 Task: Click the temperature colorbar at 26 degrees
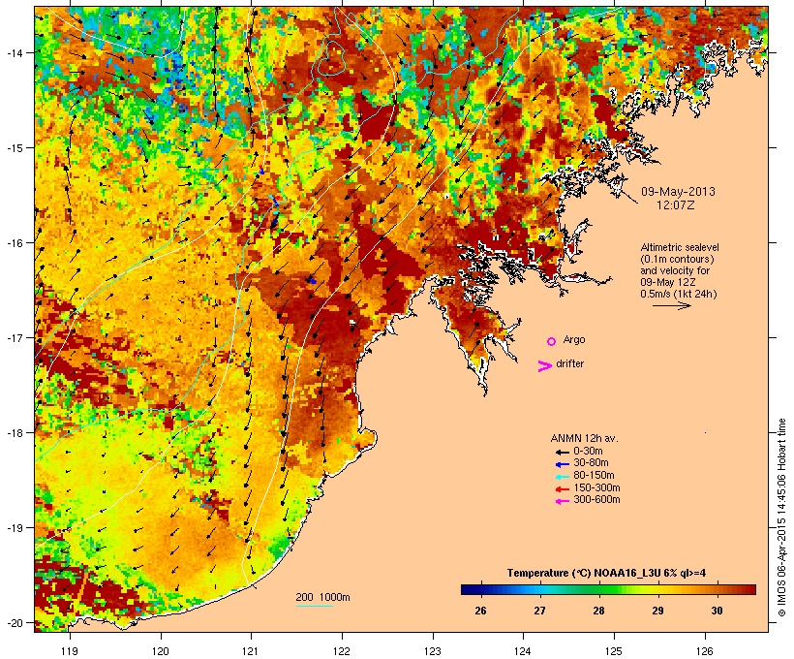point(480,589)
